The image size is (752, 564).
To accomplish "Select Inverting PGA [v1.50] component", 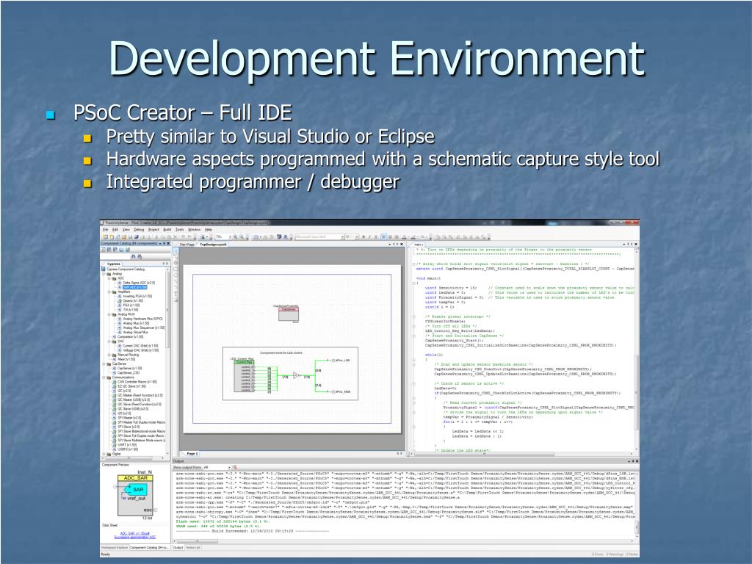I will (137, 297).
